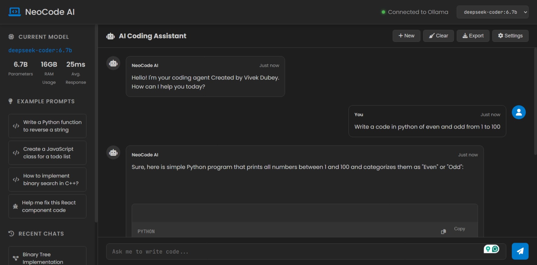Choose the JavaScript todo list class prompt
Image resolution: width=537 pixels, height=265 pixels.
pos(47,153)
